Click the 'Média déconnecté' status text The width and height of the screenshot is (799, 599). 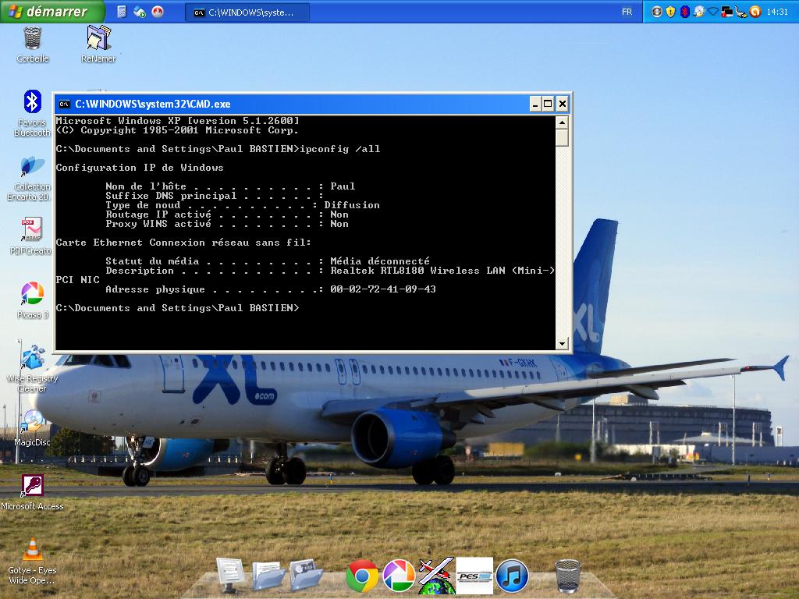pos(380,261)
